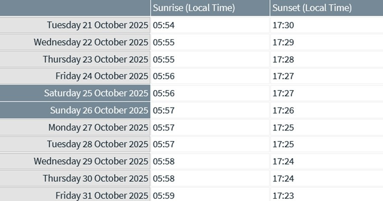Screen dimensions: 383x201
Task: Select the Wednesday 22 October 2025 row label
Action: [x=91, y=42]
